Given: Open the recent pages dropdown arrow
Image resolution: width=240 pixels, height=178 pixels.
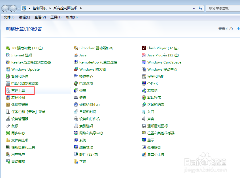Looking at the screenshot, I should (19, 9).
